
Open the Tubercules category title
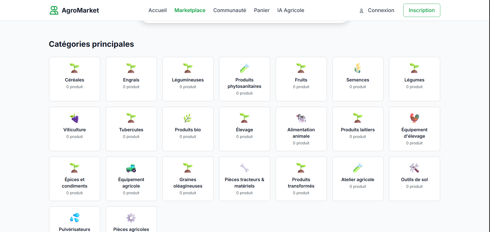[131, 130]
